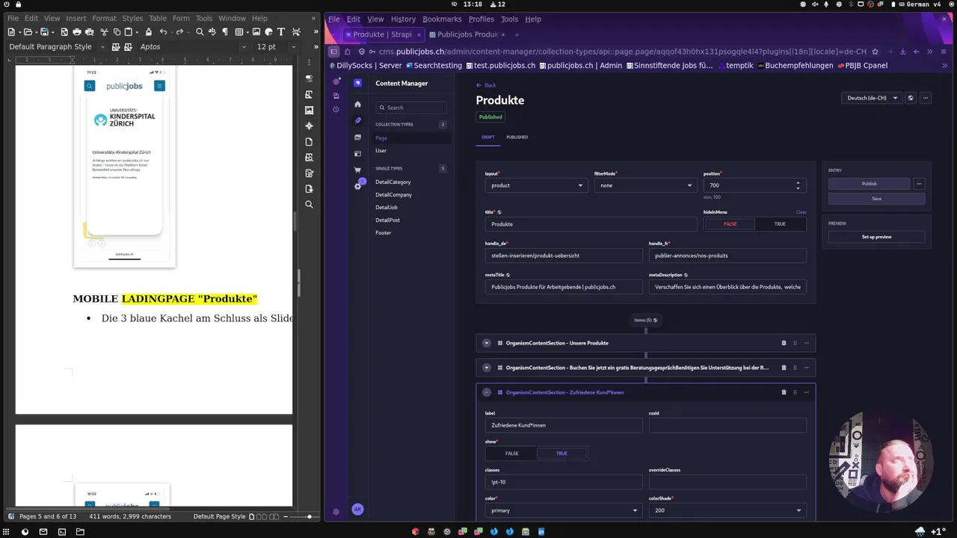Viewport: 957px width, 538px height.
Task: Open Writer's Table menu
Action: tap(158, 18)
